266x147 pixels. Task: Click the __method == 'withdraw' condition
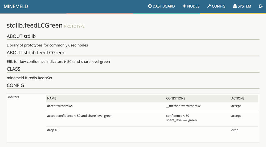[183, 106]
